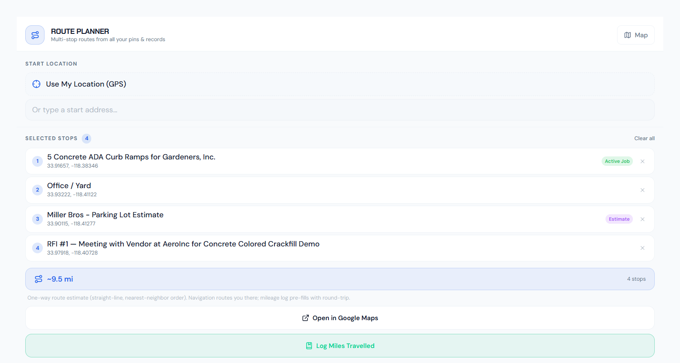Click the Active Job badge

pyautogui.click(x=617, y=161)
